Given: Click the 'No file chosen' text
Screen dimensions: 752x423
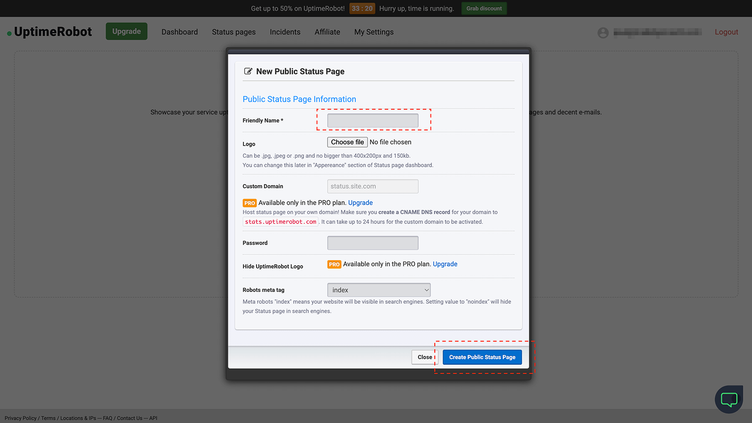Looking at the screenshot, I should tap(391, 142).
